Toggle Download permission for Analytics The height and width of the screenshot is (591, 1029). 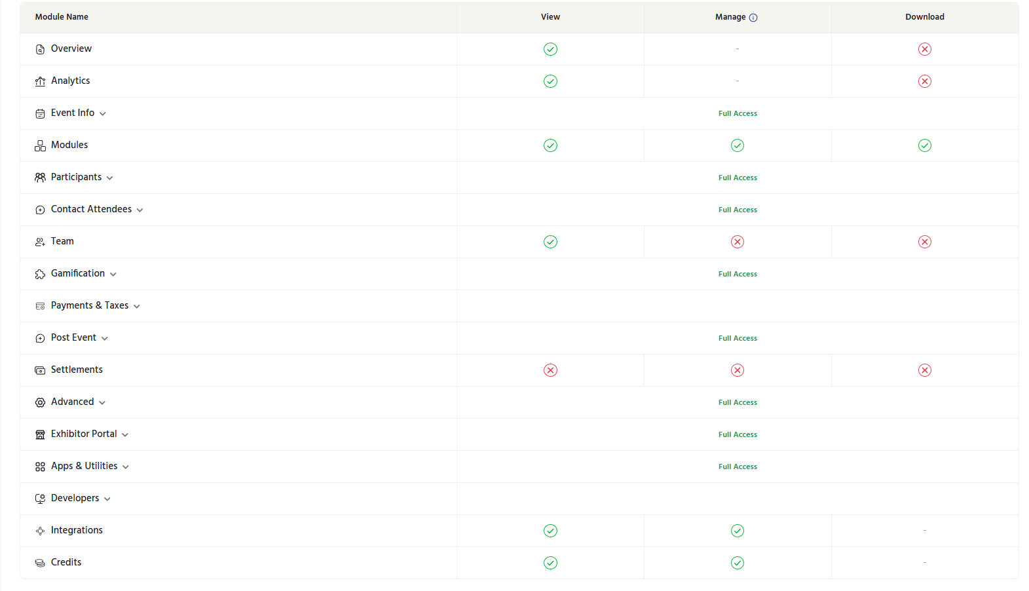point(925,81)
